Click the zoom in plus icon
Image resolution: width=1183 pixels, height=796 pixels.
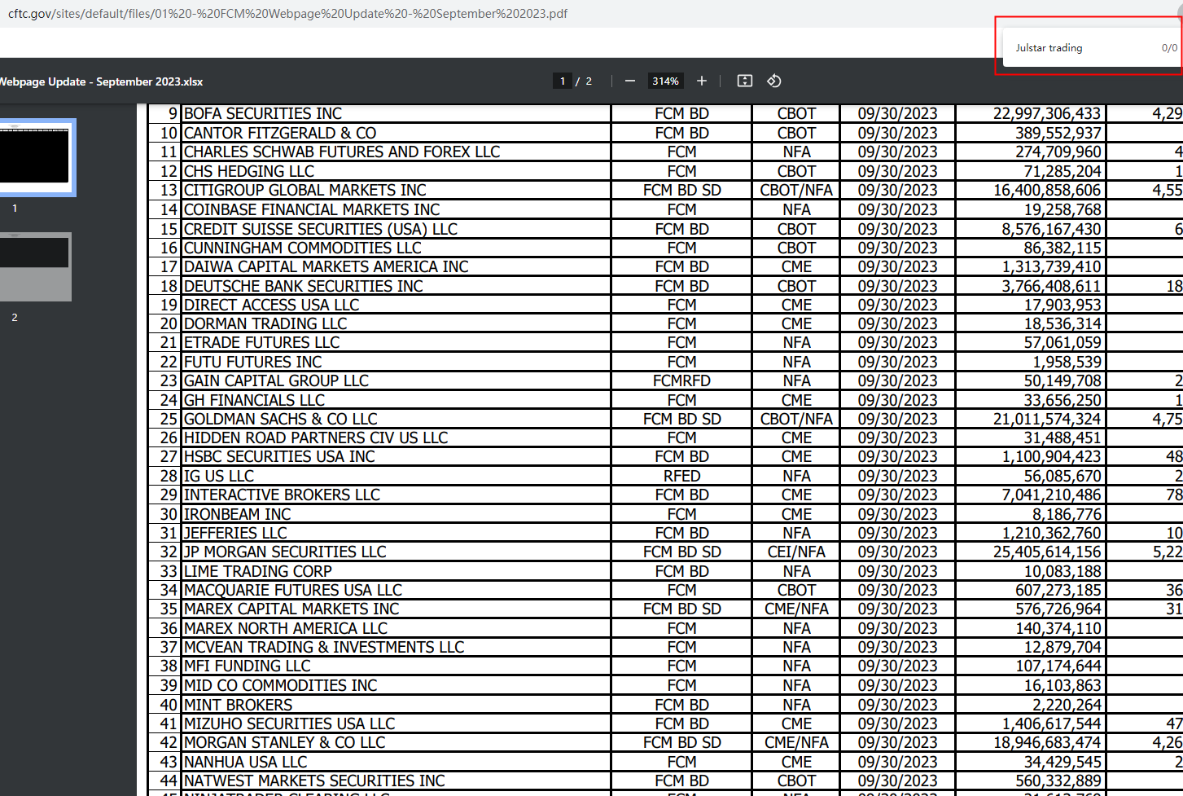point(702,81)
